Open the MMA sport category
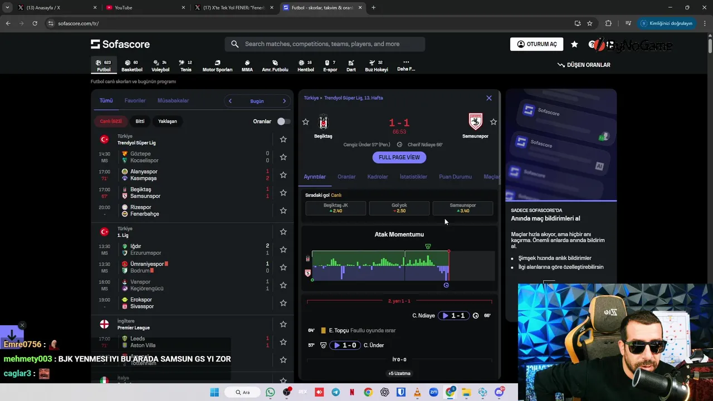 click(247, 66)
